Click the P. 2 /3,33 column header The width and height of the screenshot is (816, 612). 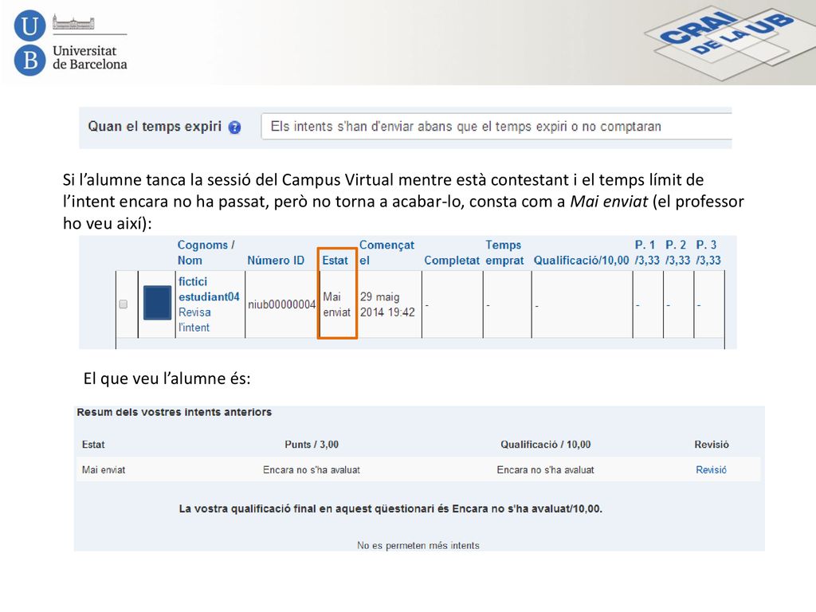click(x=677, y=253)
